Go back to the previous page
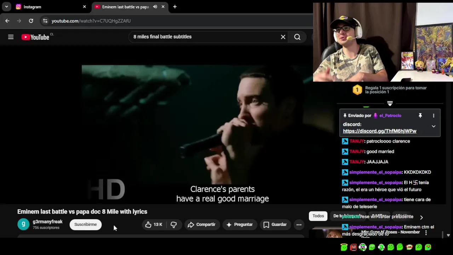Image resolution: width=453 pixels, height=255 pixels. point(7,21)
